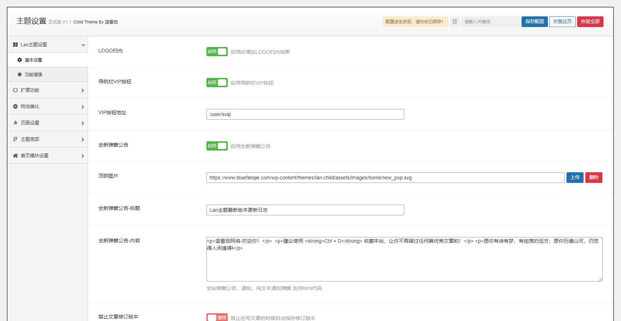Screen dimensions: 621x321
Task: Click the 主题底部 flag icon
Action: [15, 139]
